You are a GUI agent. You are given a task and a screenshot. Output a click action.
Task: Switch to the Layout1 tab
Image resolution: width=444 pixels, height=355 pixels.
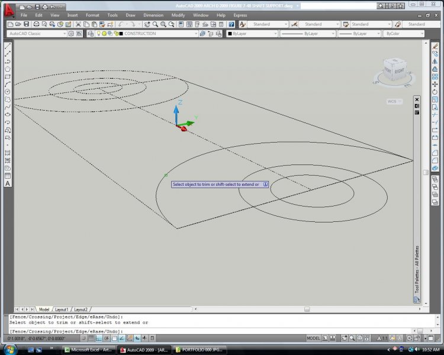point(62,309)
